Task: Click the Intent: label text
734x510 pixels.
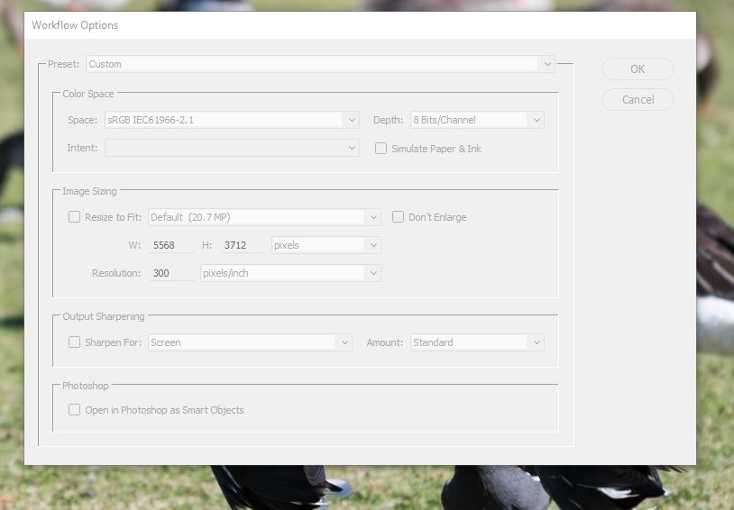Action: tap(82, 148)
